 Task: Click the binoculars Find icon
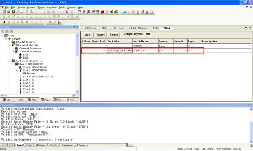[50, 22]
